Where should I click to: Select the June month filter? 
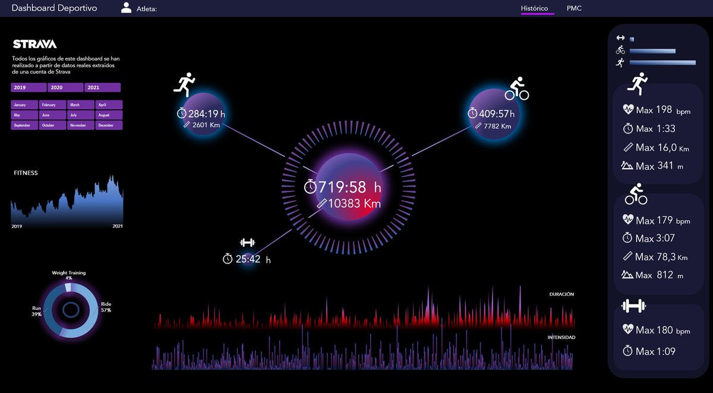(x=53, y=115)
